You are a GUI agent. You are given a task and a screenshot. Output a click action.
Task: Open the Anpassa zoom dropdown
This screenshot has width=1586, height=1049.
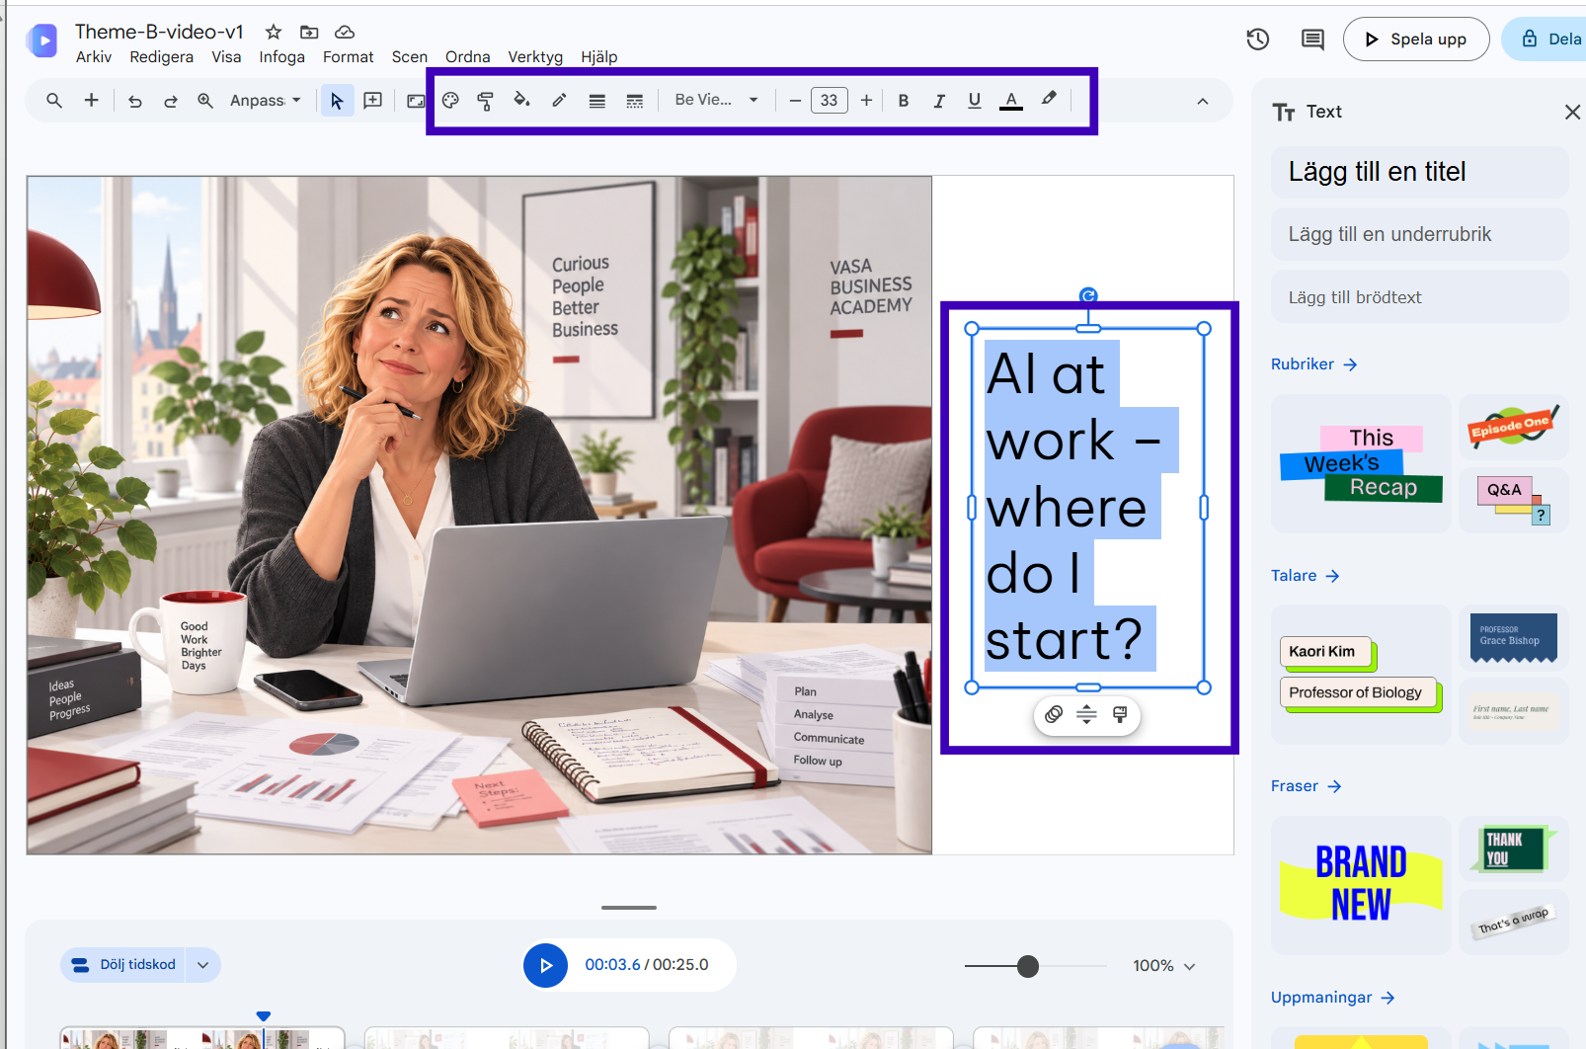tap(265, 101)
